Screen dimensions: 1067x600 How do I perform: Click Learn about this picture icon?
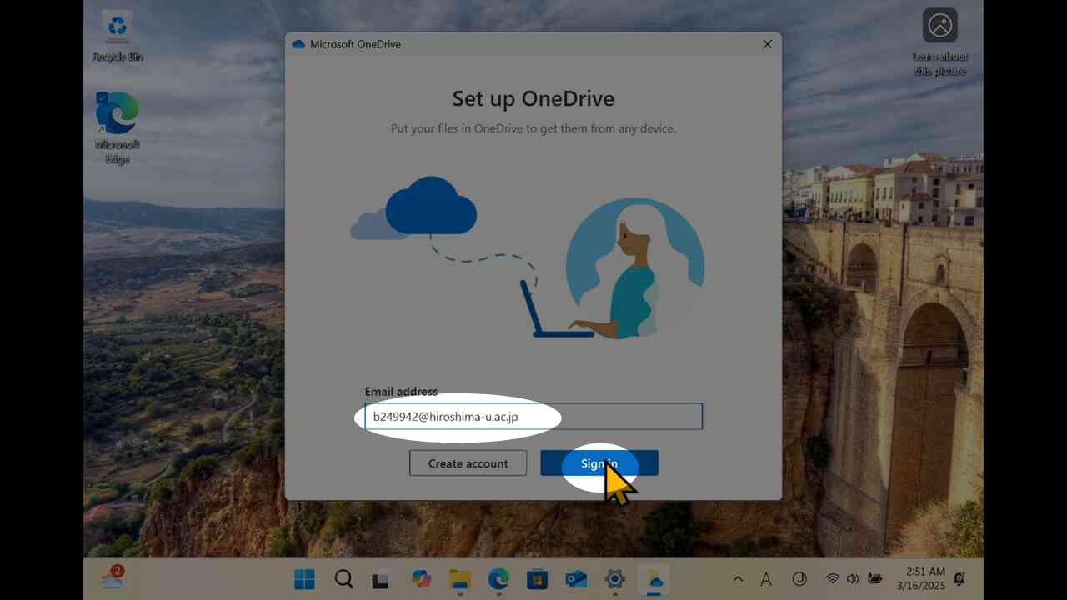(940, 42)
